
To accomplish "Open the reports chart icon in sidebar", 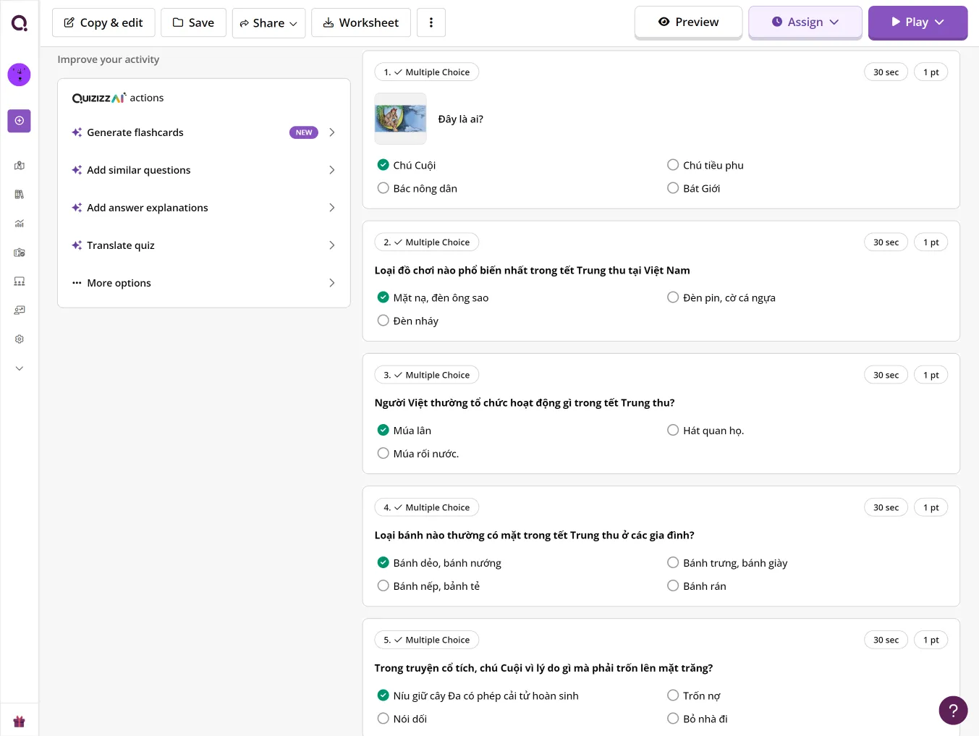I will click(x=20, y=224).
